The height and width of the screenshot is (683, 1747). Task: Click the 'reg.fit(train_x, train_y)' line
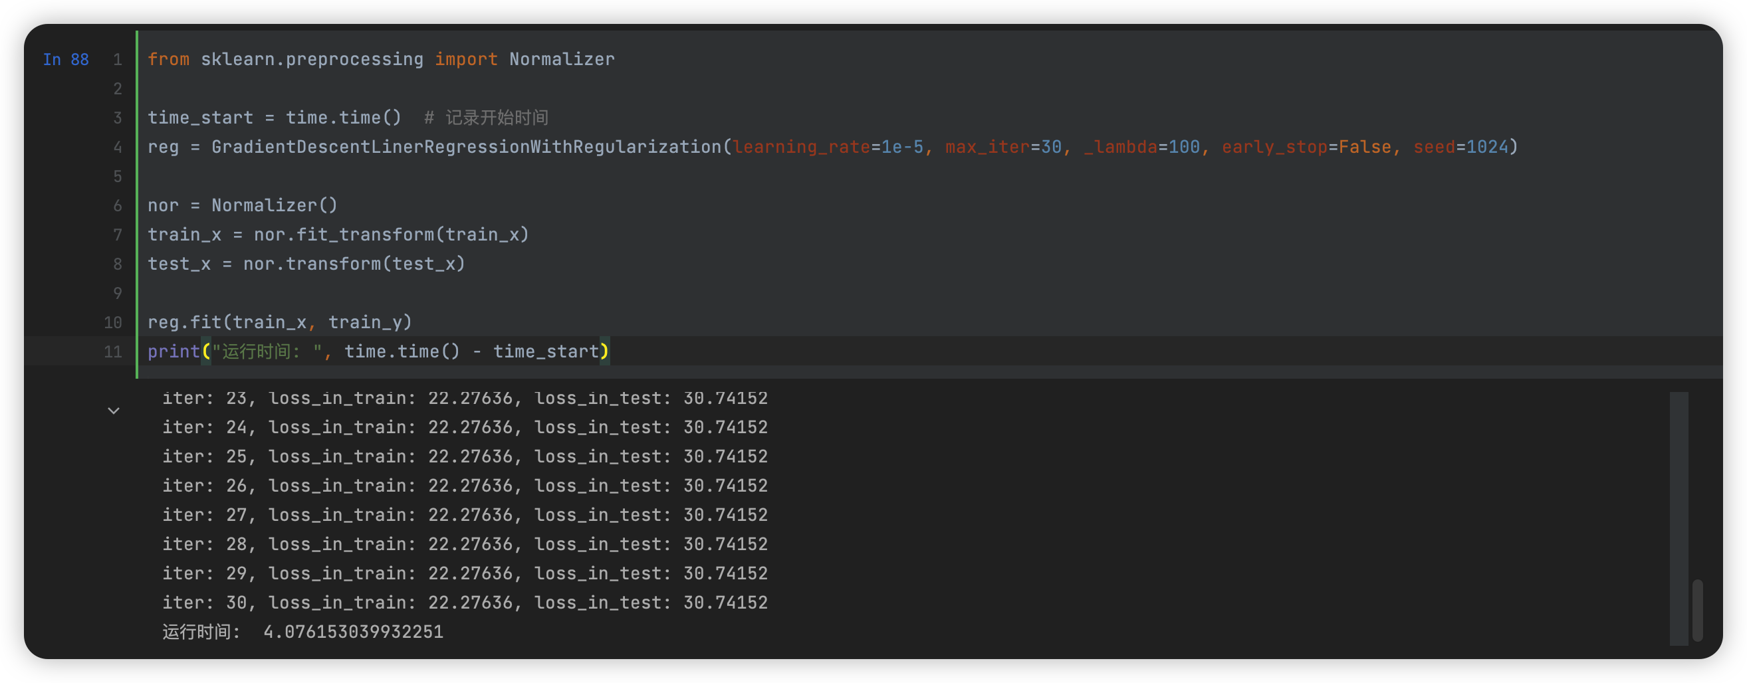(x=280, y=322)
